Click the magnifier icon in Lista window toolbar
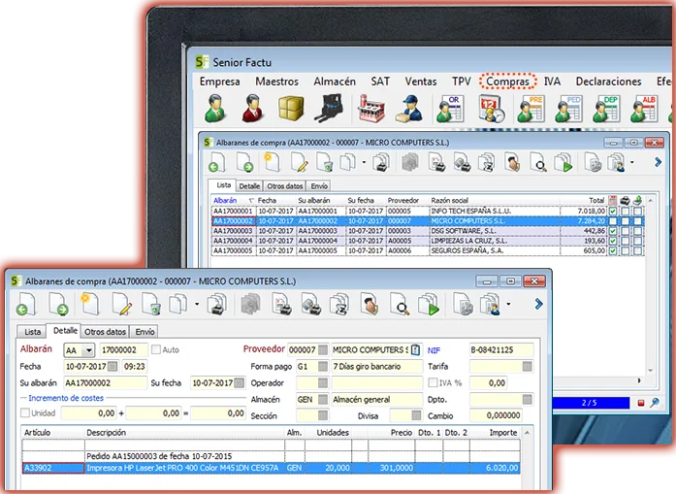Viewport: 676px width, 494px height. click(x=538, y=163)
